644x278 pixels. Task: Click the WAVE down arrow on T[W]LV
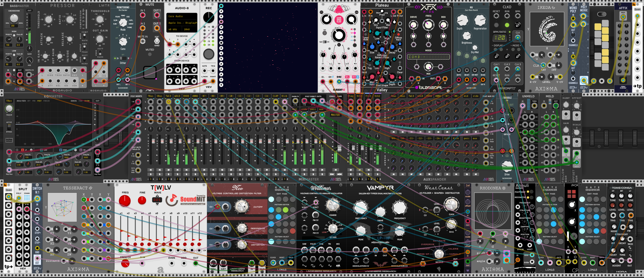tap(157, 204)
